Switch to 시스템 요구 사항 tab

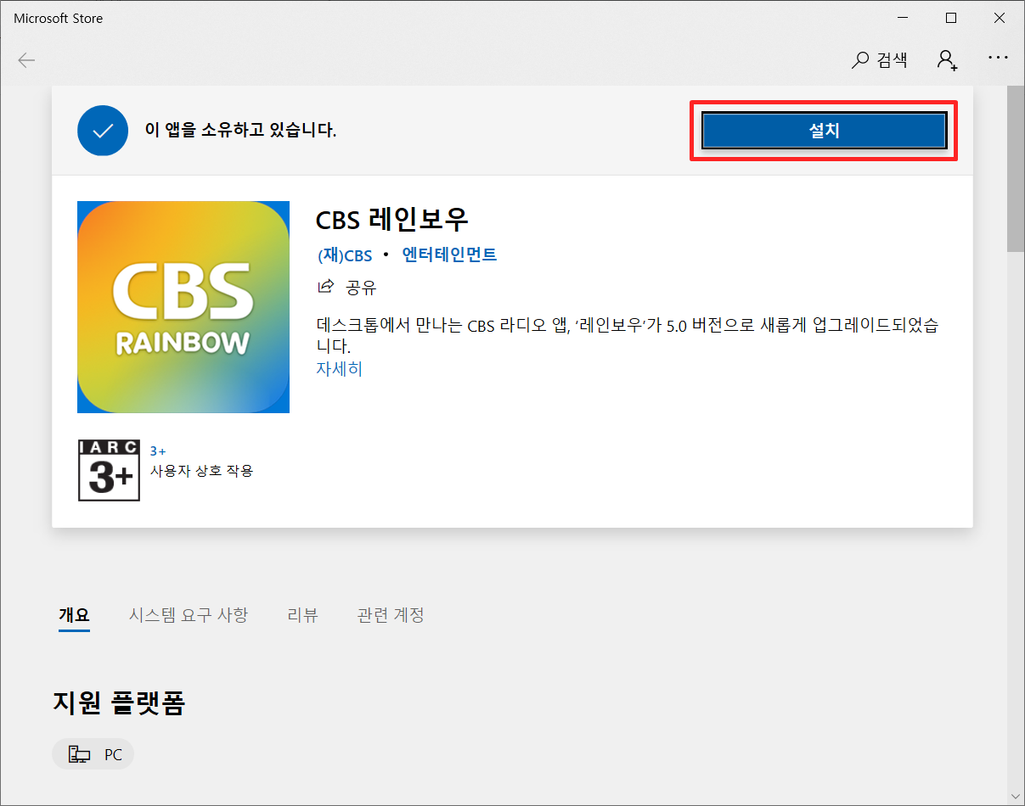189,615
